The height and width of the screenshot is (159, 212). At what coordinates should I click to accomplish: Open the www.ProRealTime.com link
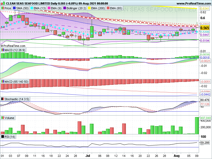(x=194, y=3)
